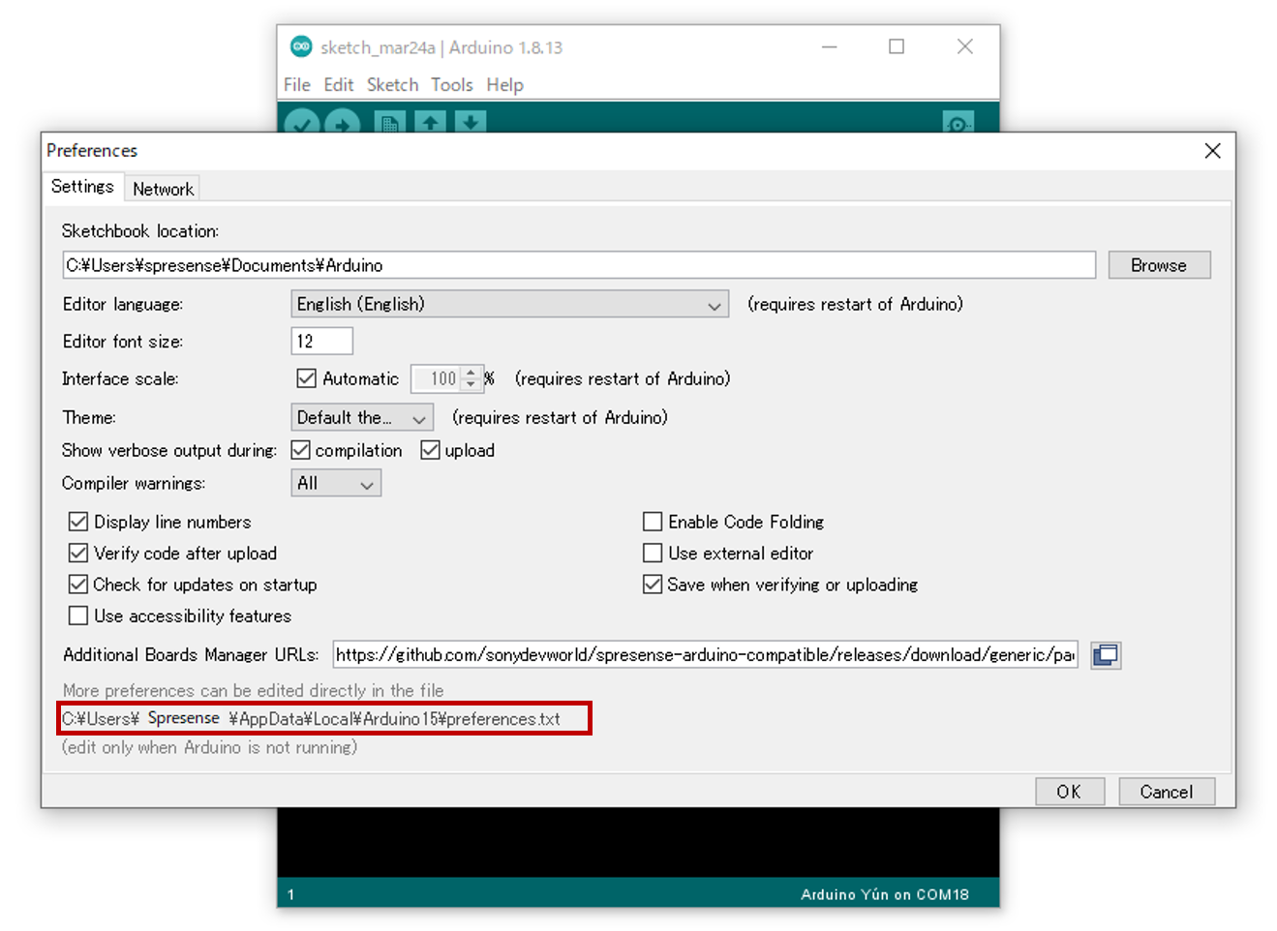Toggle verbose output during compilation
The image size is (1277, 931).
click(301, 450)
